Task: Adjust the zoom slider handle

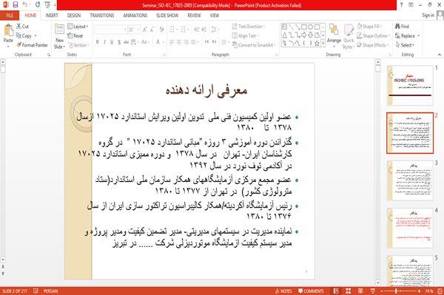Action: (396, 291)
